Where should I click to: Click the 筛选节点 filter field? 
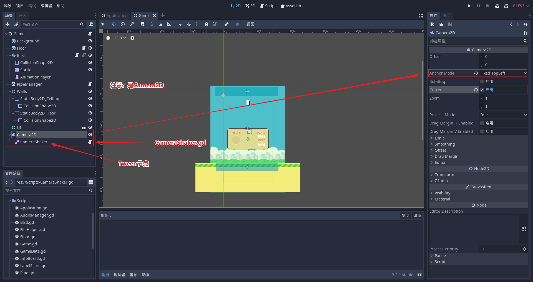point(54,24)
